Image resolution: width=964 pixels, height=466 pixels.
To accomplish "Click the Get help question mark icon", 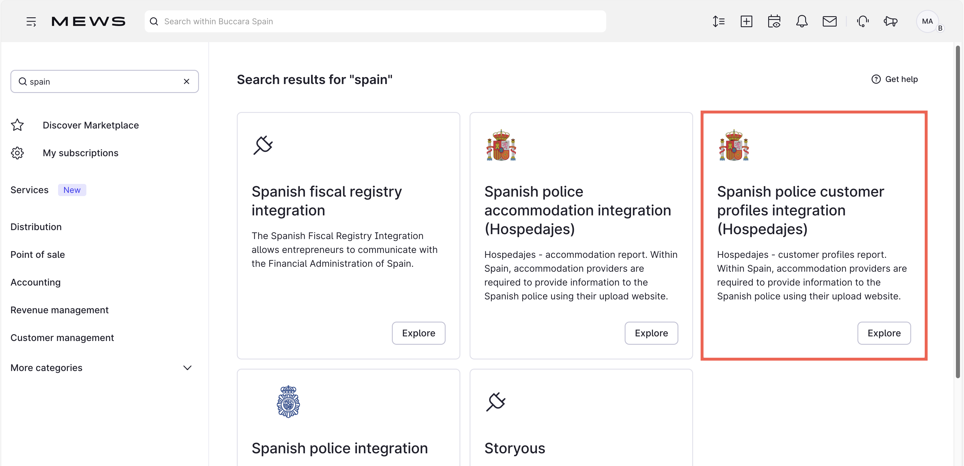I will 876,79.
